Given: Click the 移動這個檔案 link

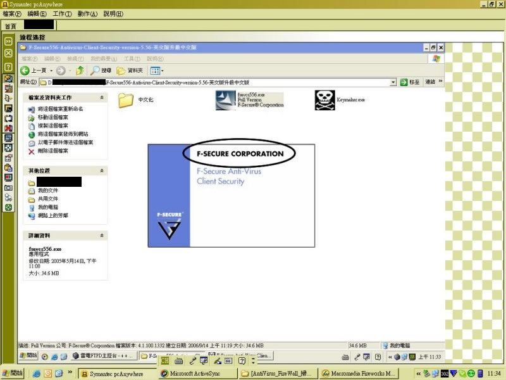Looking at the screenshot, I should pyautogui.click(x=53, y=117).
